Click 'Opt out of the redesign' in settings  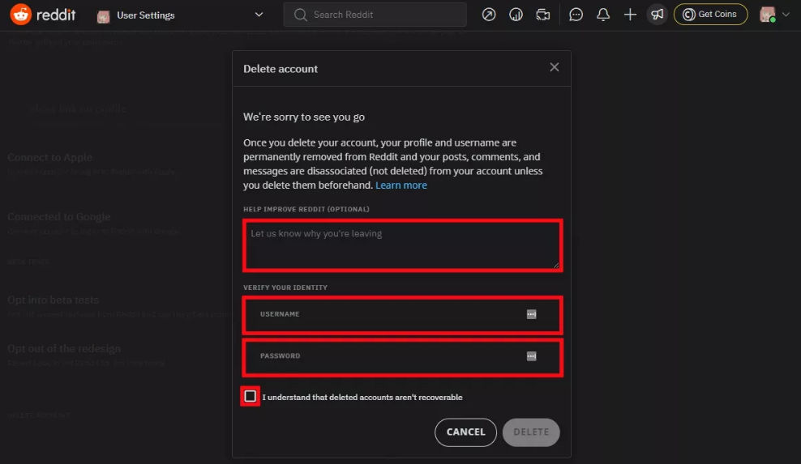64,349
